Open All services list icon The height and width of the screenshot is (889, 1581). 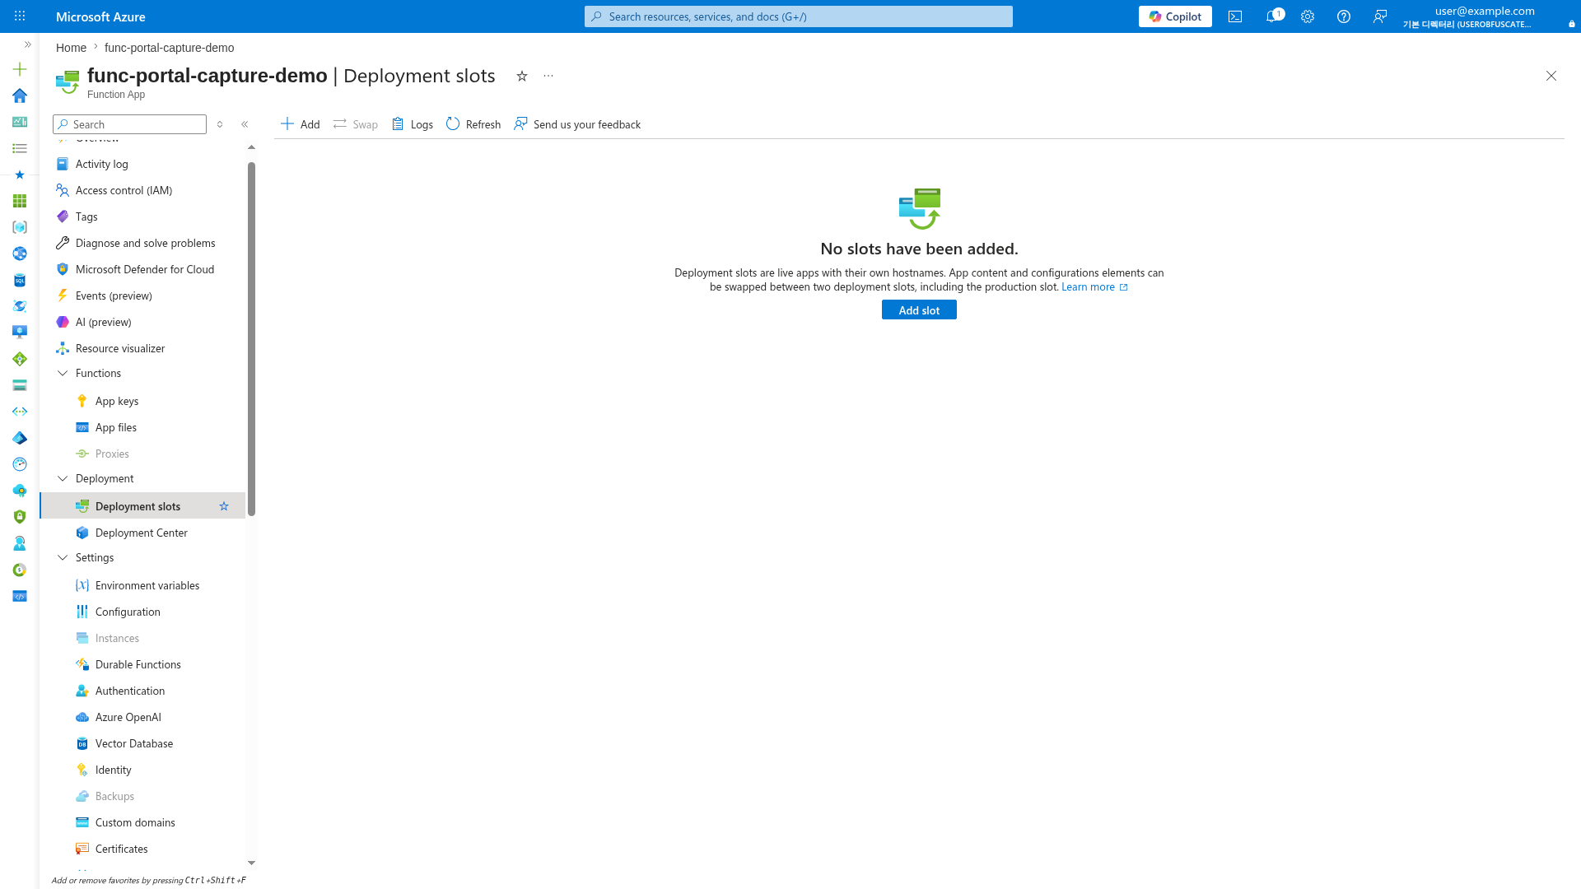20,148
